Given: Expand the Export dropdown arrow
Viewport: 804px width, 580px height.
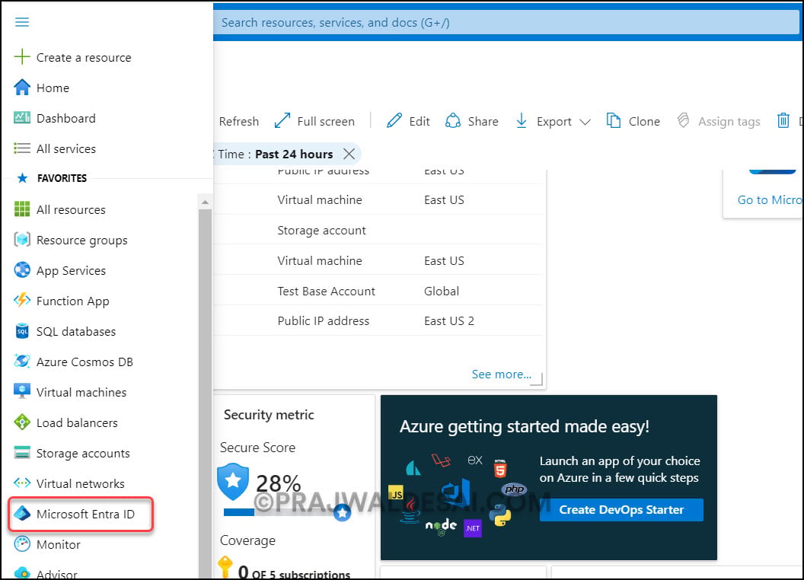Looking at the screenshot, I should (x=585, y=122).
